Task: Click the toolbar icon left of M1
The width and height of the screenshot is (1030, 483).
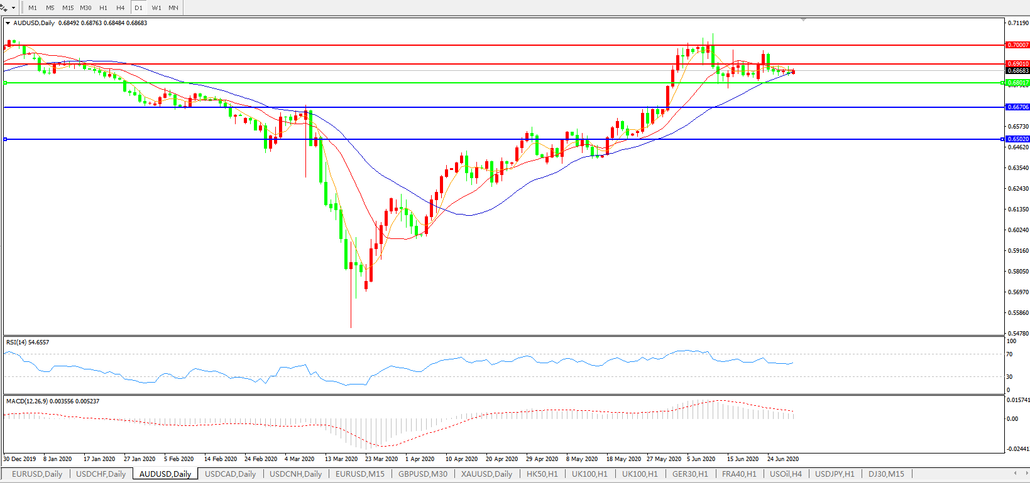Action: 4,8
